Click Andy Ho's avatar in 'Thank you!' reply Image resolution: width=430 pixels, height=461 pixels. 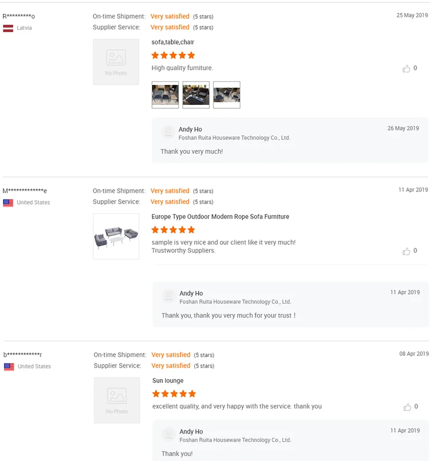[x=169, y=435]
